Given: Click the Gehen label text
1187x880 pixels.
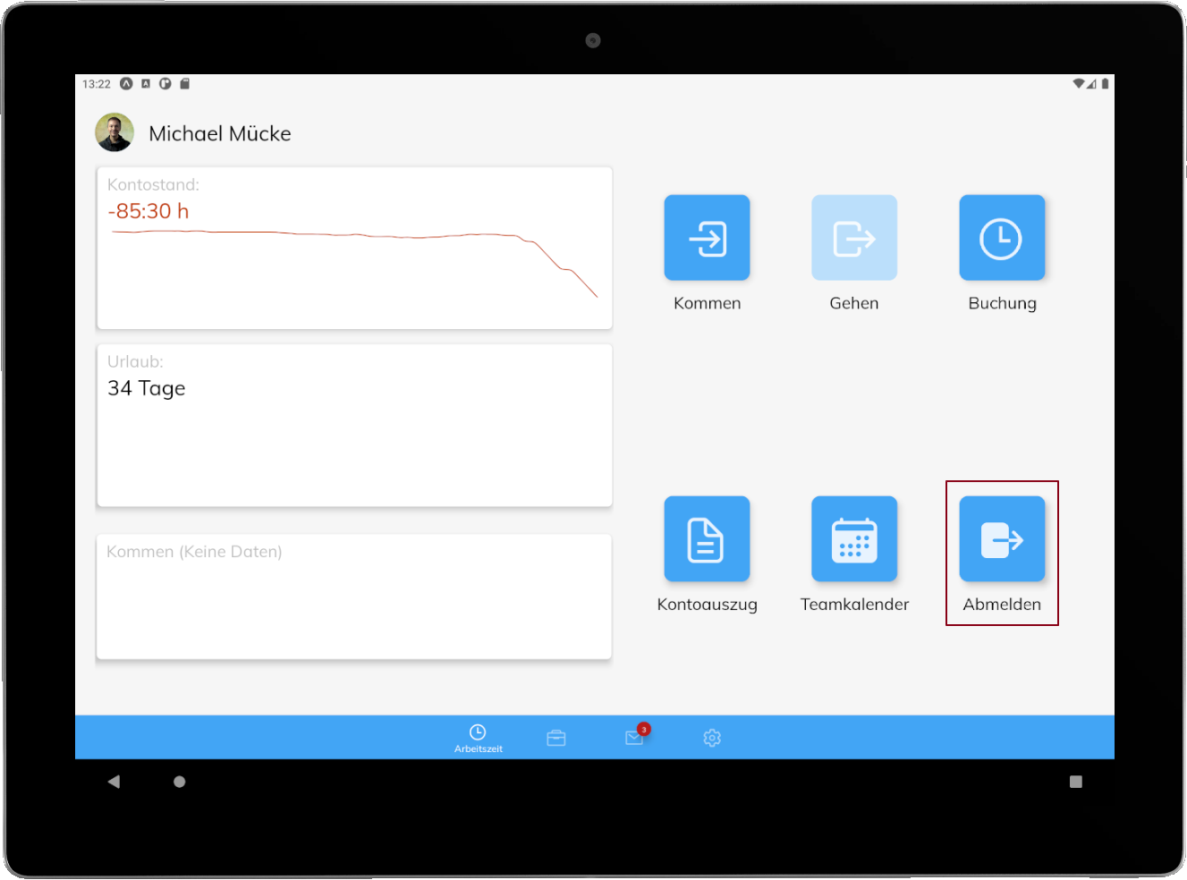Looking at the screenshot, I should click(854, 303).
